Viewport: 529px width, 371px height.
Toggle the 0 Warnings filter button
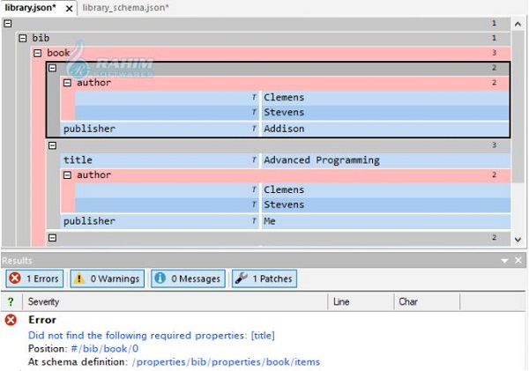108,278
